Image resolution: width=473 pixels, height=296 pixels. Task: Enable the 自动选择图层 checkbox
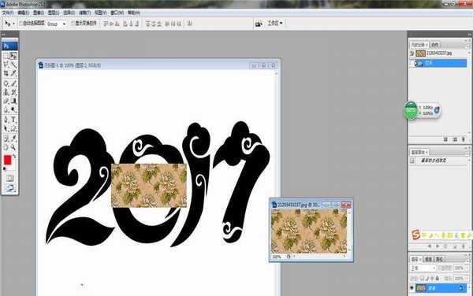(21, 23)
